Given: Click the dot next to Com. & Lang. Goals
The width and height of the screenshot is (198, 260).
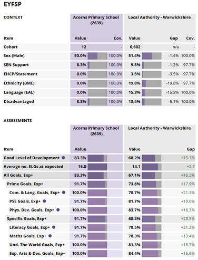Looking at the screenshot, I should (x=64, y=192).
